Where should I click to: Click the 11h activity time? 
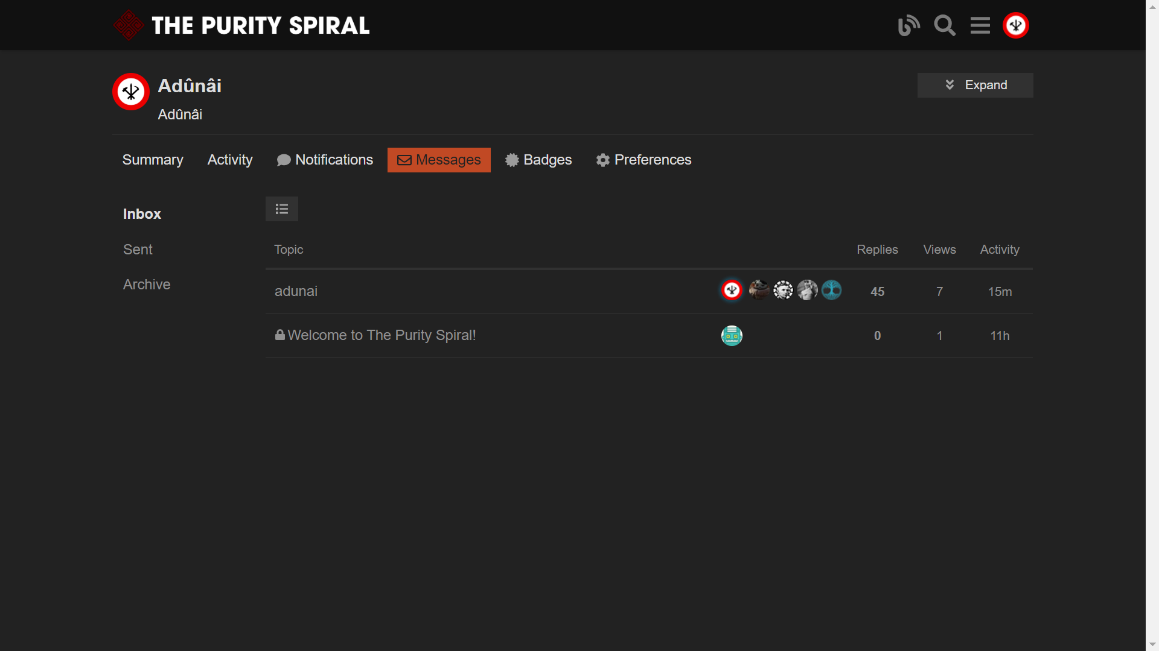pyautogui.click(x=1000, y=336)
